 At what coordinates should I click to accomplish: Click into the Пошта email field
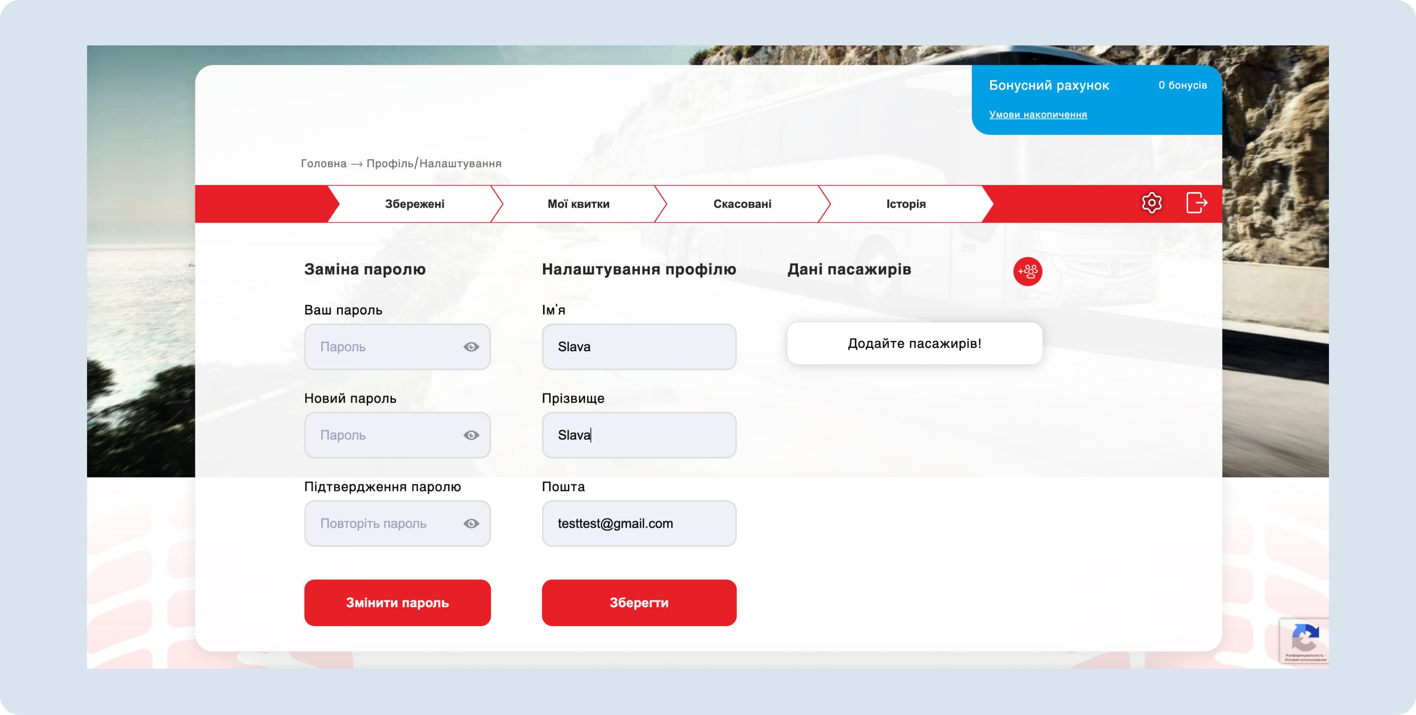coord(638,524)
